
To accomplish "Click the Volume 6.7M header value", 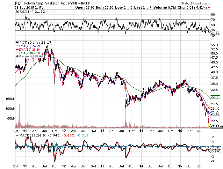I will [165, 7].
